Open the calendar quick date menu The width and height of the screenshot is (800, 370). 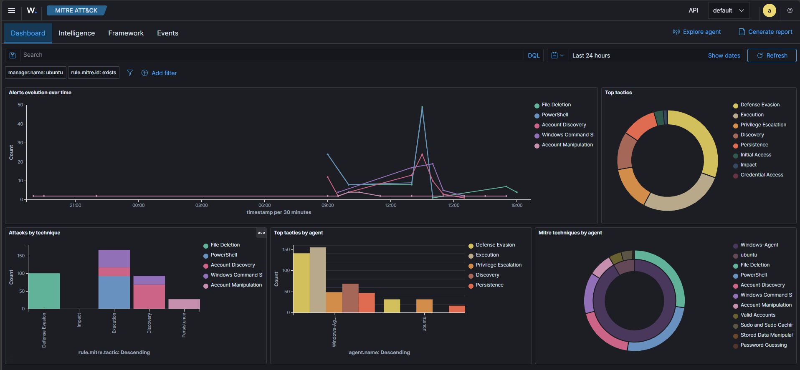point(557,55)
